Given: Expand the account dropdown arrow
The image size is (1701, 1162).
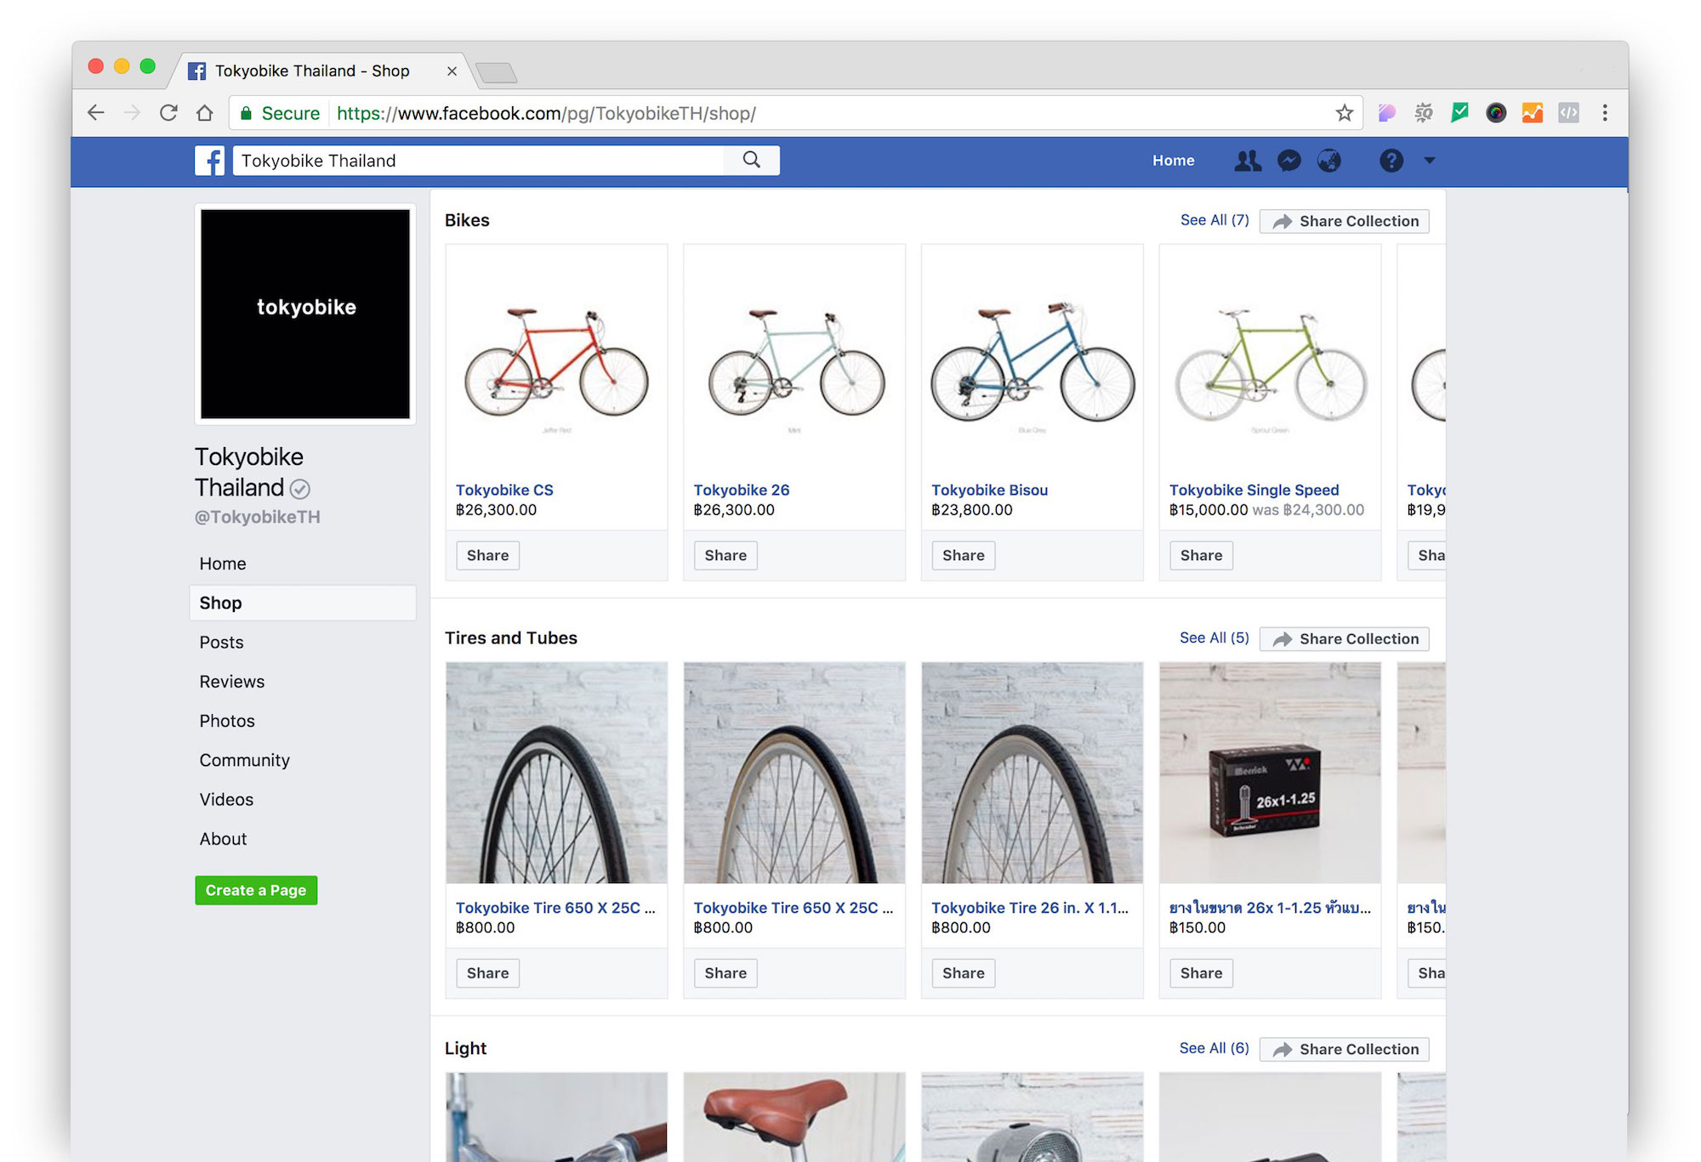Looking at the screenshot, I should 1430,160.
